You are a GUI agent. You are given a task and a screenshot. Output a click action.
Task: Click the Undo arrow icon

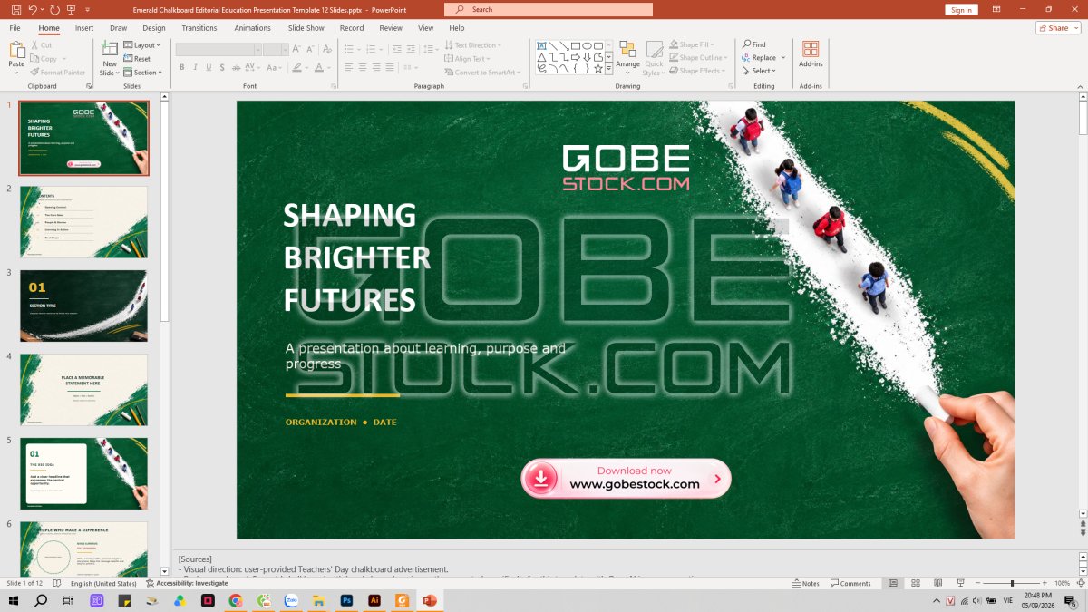click(33, 9)
